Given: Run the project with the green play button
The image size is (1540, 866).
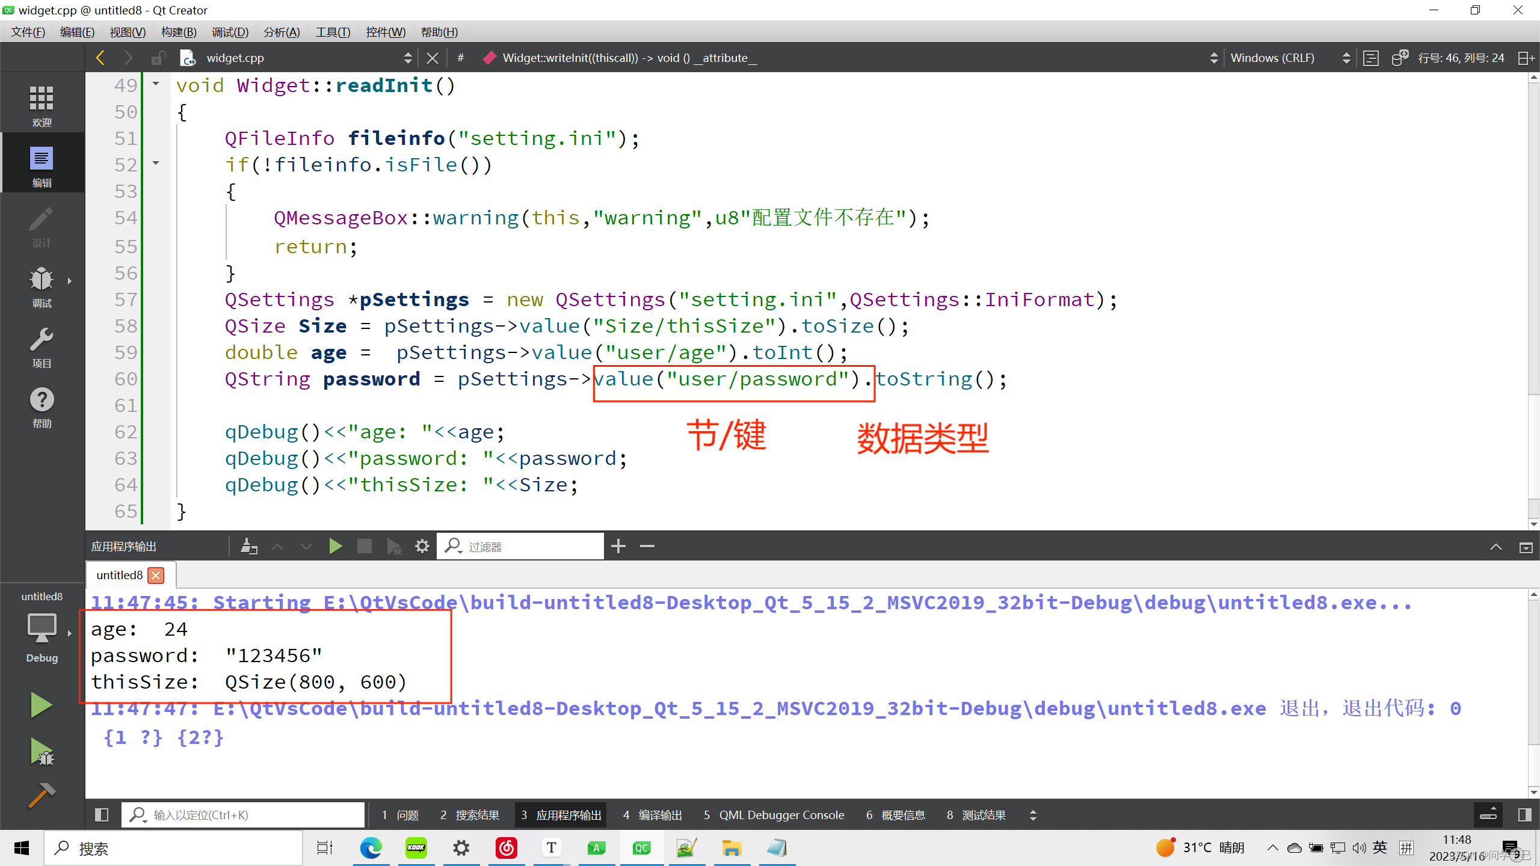Looking at the screenshot, I should [40, 705].
